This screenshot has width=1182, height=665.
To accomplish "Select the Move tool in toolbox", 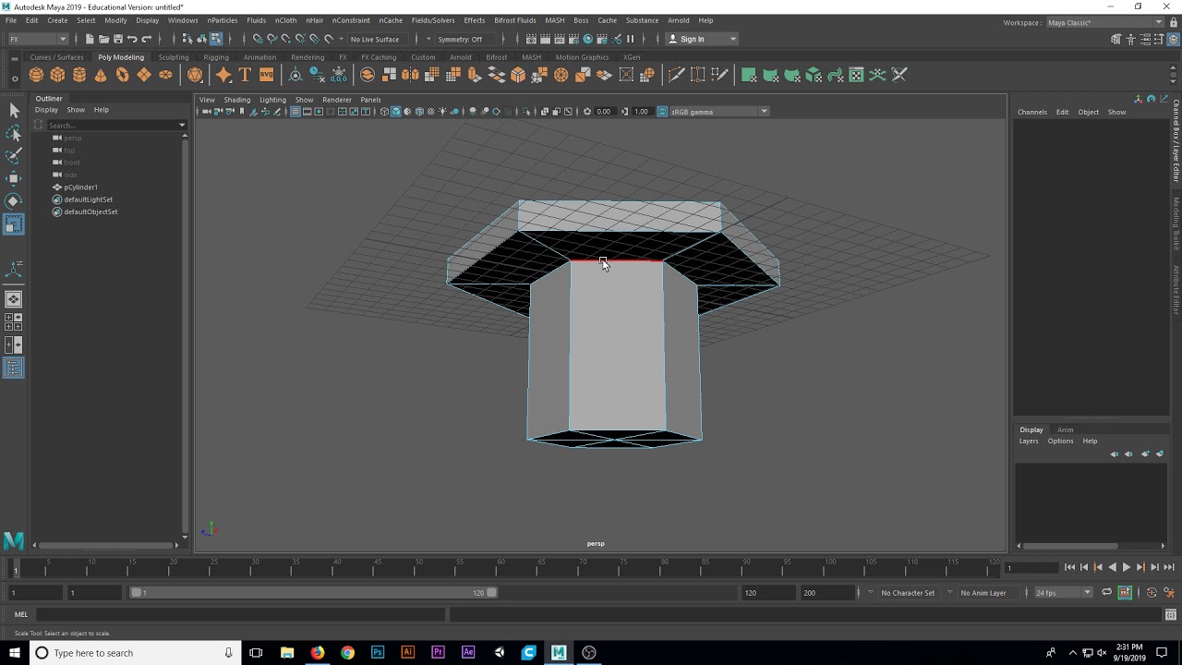I will [x=14, y=178].
